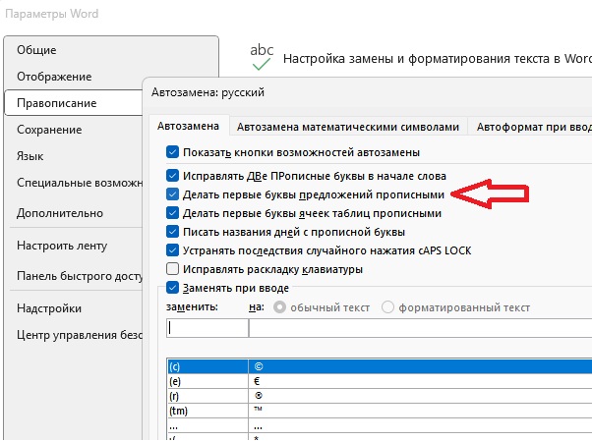Select the '(tm)' autocorrect entry row

(x=380, y=411)
